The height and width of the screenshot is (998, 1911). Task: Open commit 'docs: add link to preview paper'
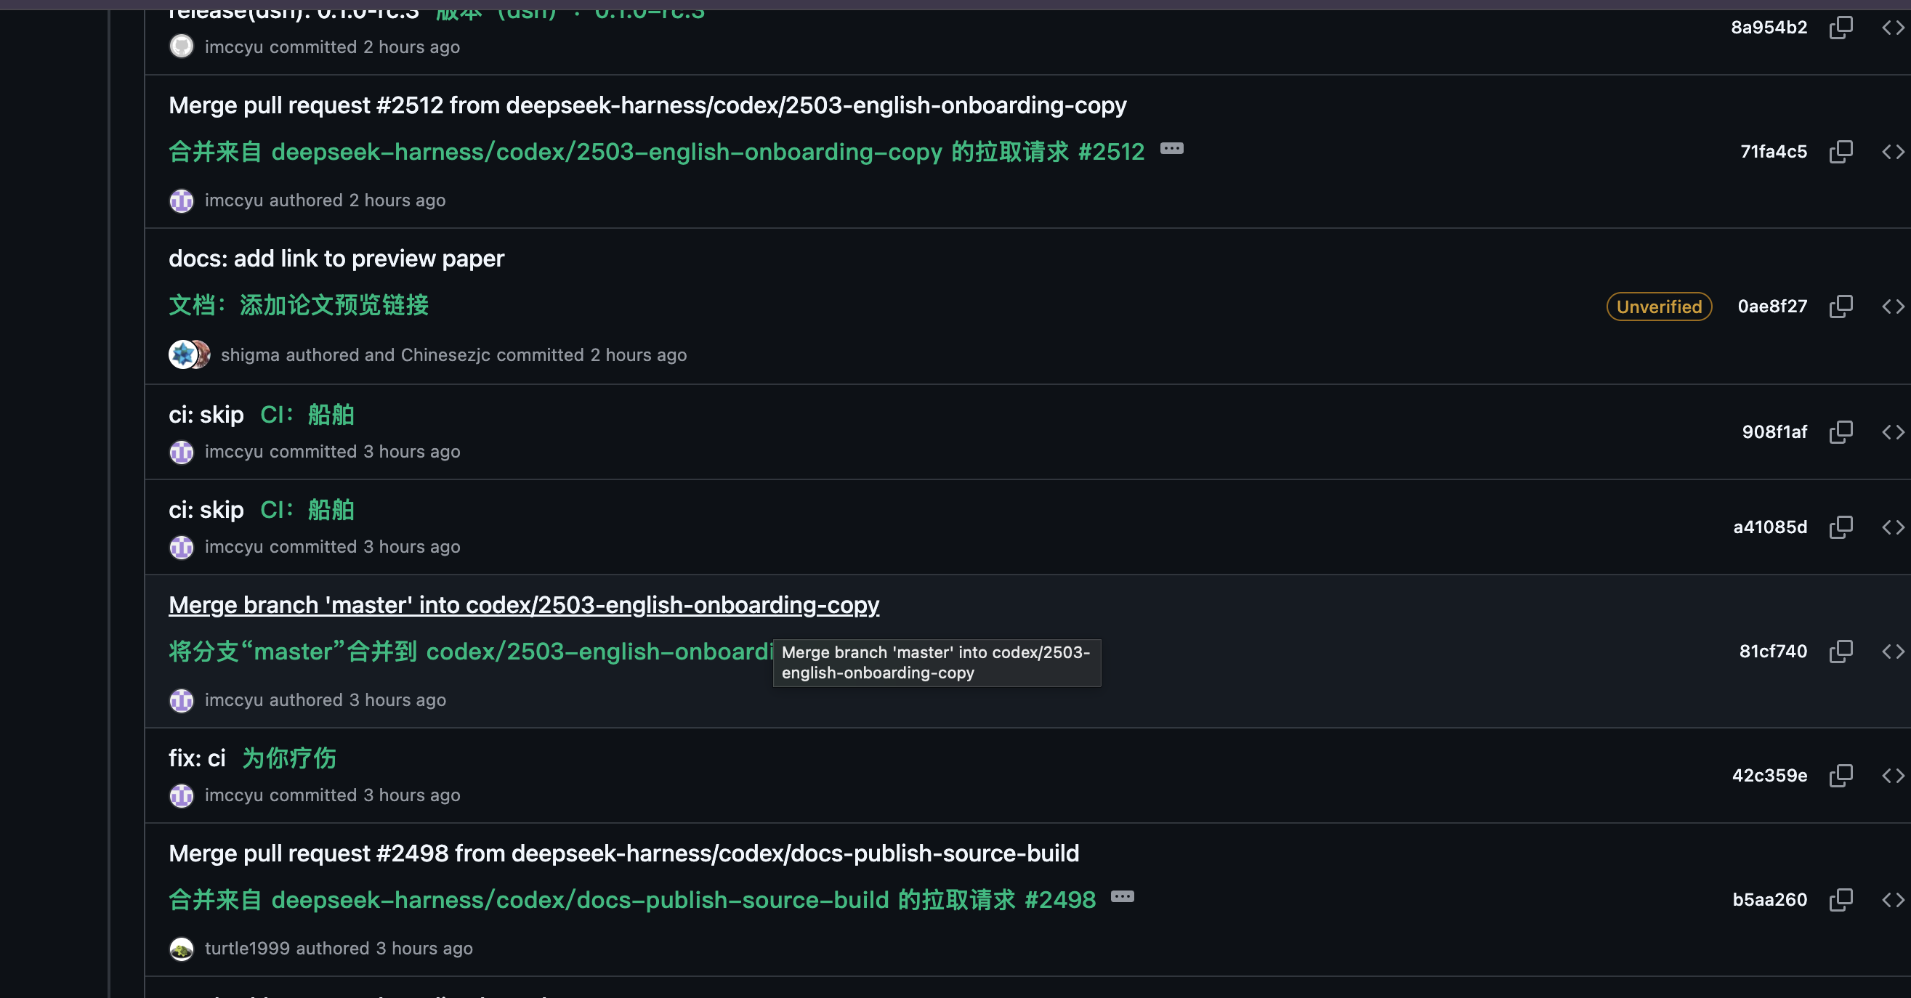pyautogui.click(x=336, y=258)
